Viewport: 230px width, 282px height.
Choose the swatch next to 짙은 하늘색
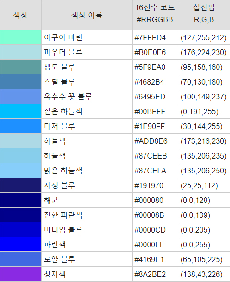(21, 111)
